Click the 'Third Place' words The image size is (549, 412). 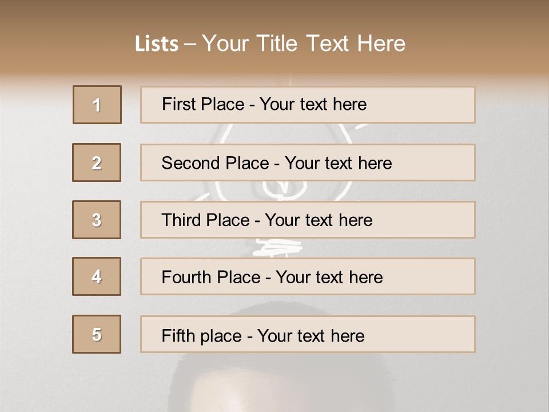point(205,220)
